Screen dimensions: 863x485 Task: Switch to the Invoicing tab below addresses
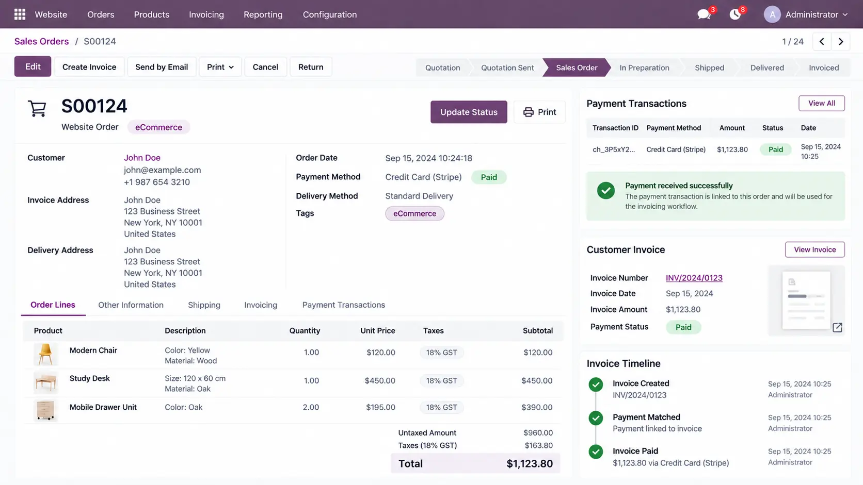tap(261, 305)
